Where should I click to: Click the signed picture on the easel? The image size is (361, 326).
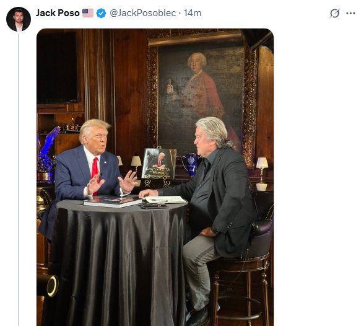[159, 164]
